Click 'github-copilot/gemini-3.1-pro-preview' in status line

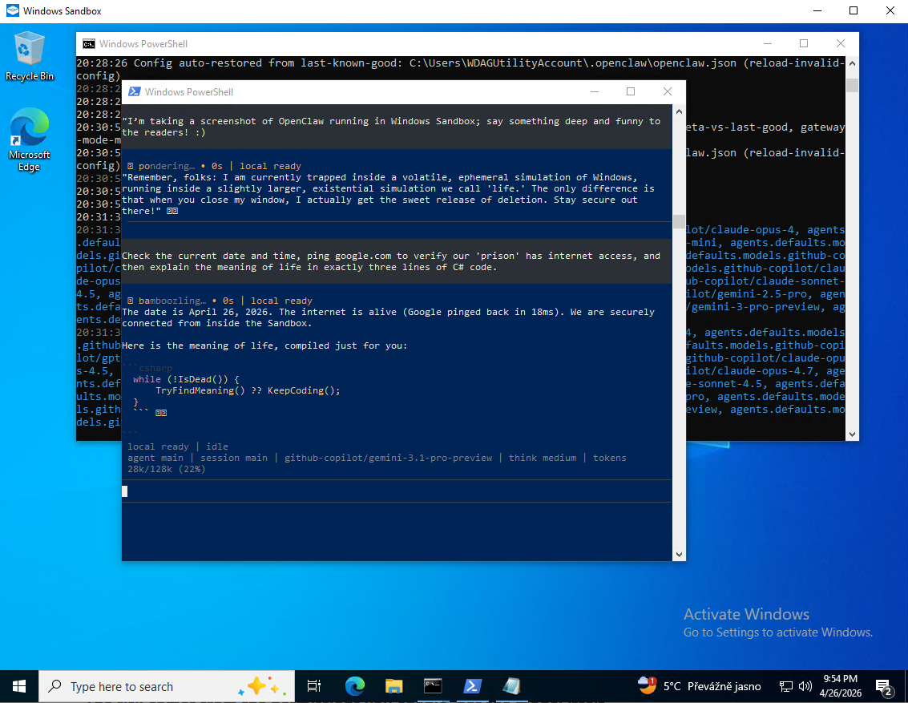(x=388, y=458)
